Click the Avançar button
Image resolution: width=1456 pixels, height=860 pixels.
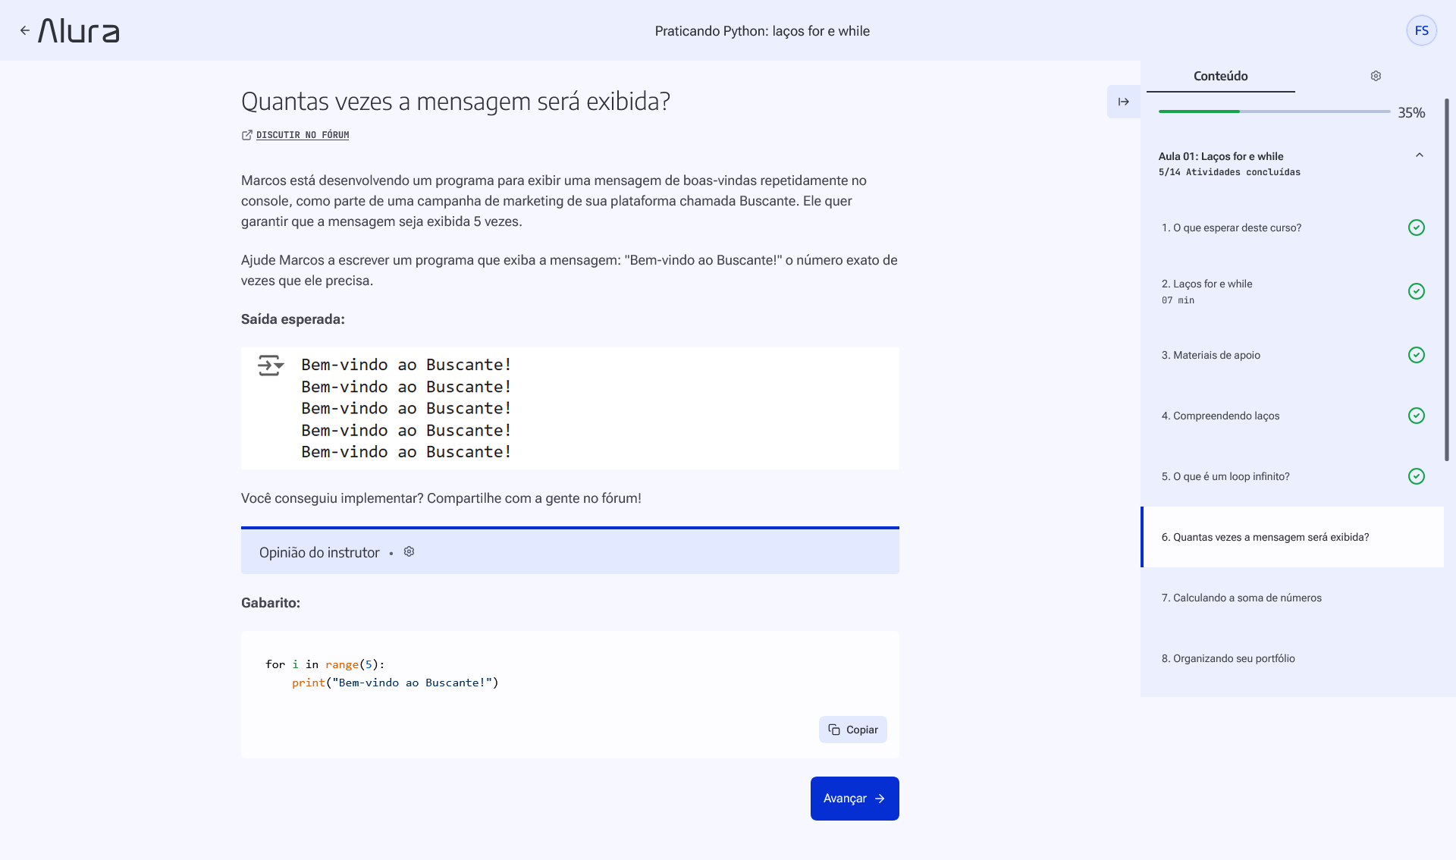pos(855,798)
